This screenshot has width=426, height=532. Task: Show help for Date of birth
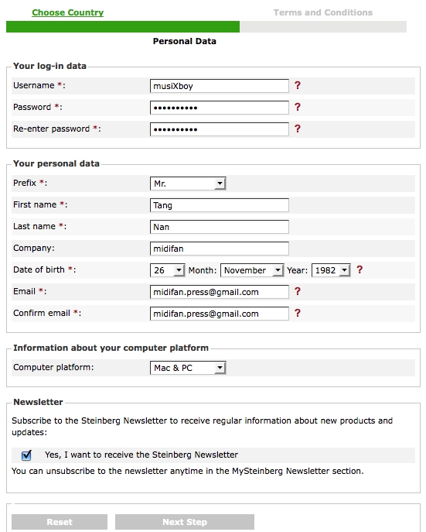pyautogui.click(x=360, y=269)
